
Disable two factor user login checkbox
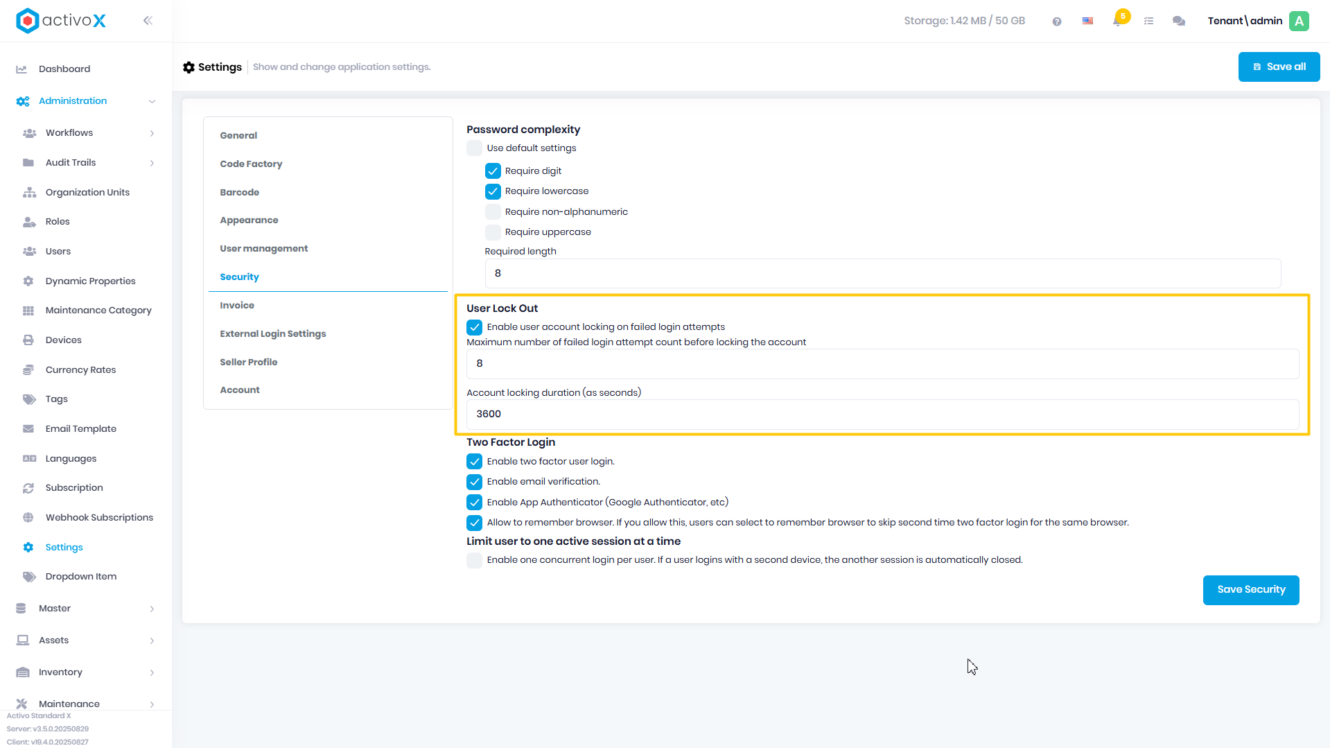pos(474,462)
